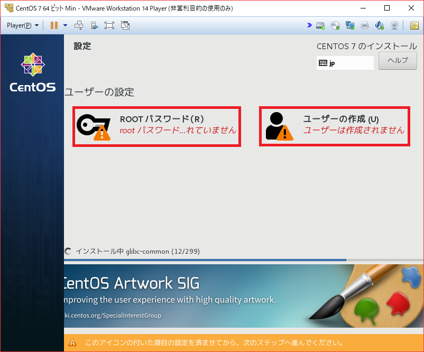Viewport: 424px width, 352px height.
Task: Click the install status text glibc-common
Action: pyautogui.click(x=138, y=252)
